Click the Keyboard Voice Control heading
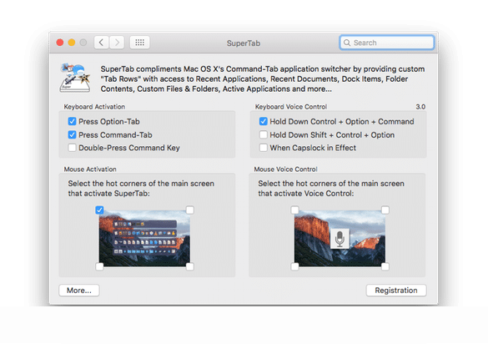The height and width of the screenshot is (364, 488). coord(291,107)
